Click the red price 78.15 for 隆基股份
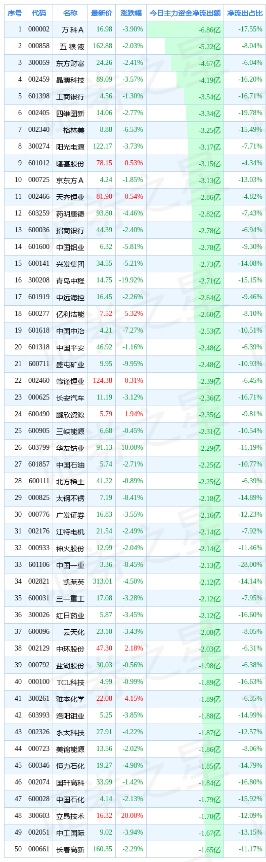Viewport: 266px width, 862px height. (x=104, y=163)
